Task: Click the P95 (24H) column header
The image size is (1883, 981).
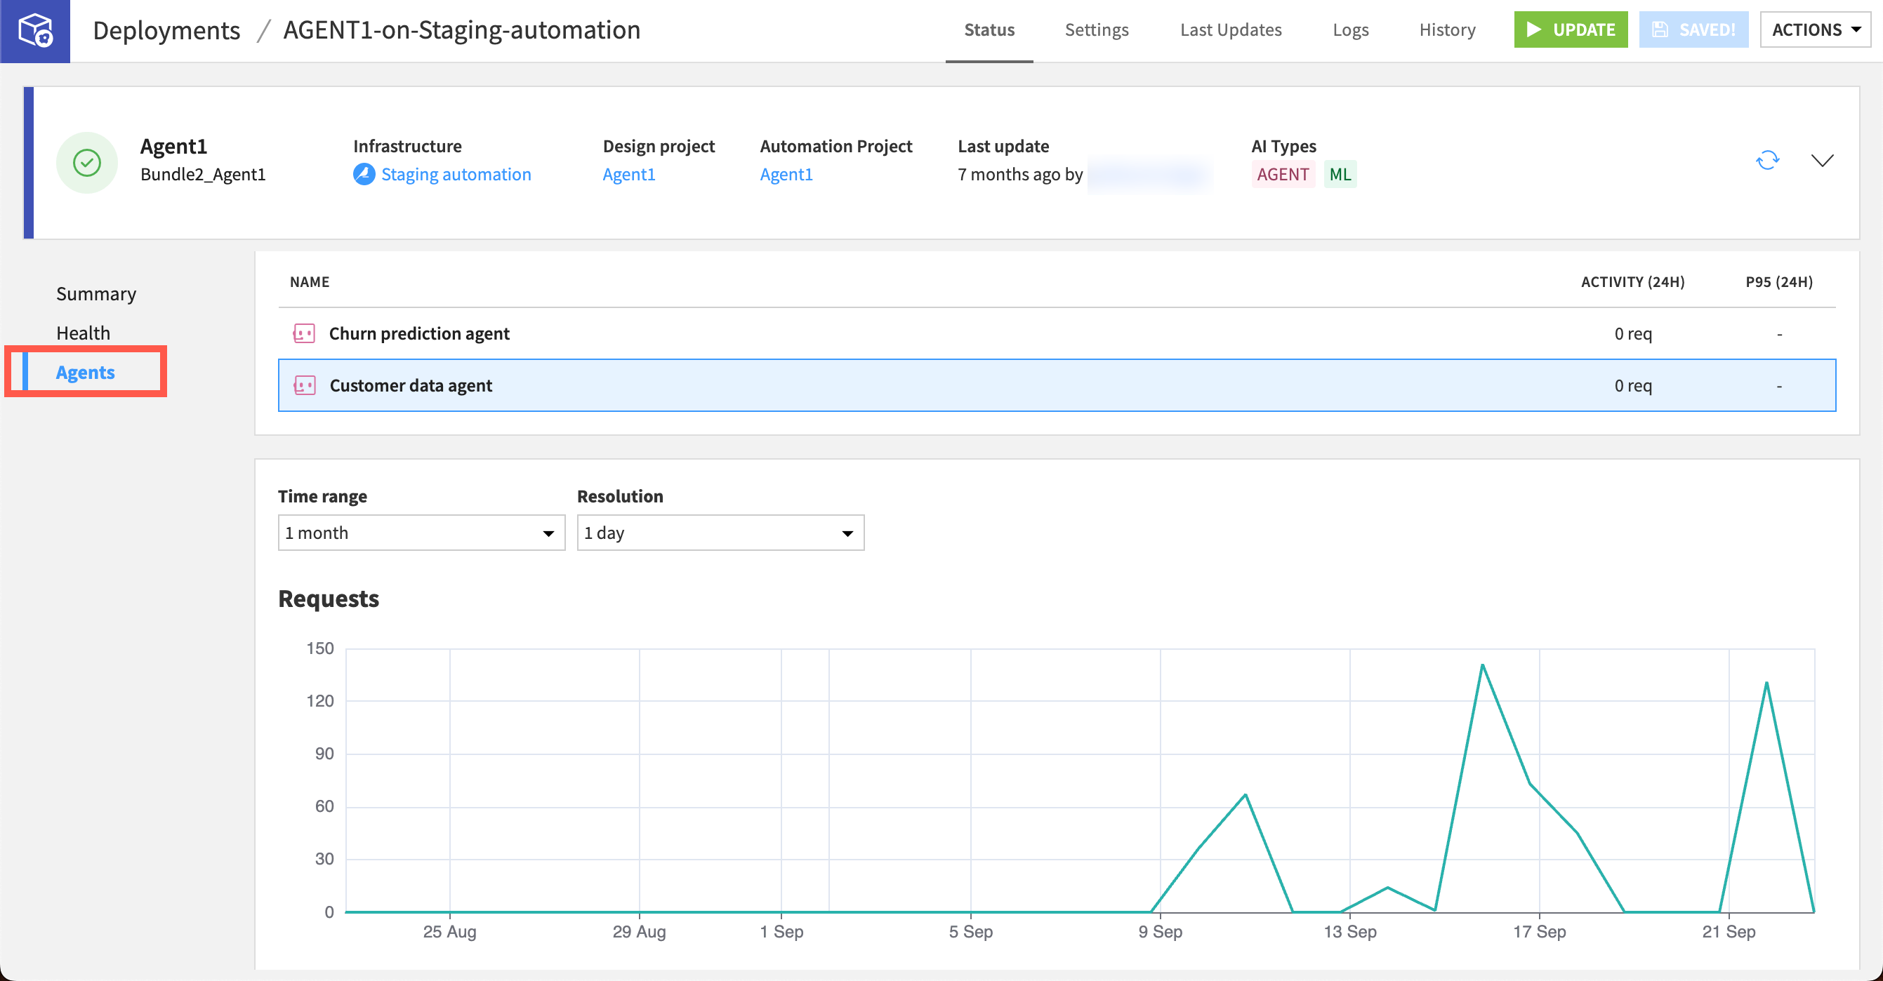Action: [1778, 282]
